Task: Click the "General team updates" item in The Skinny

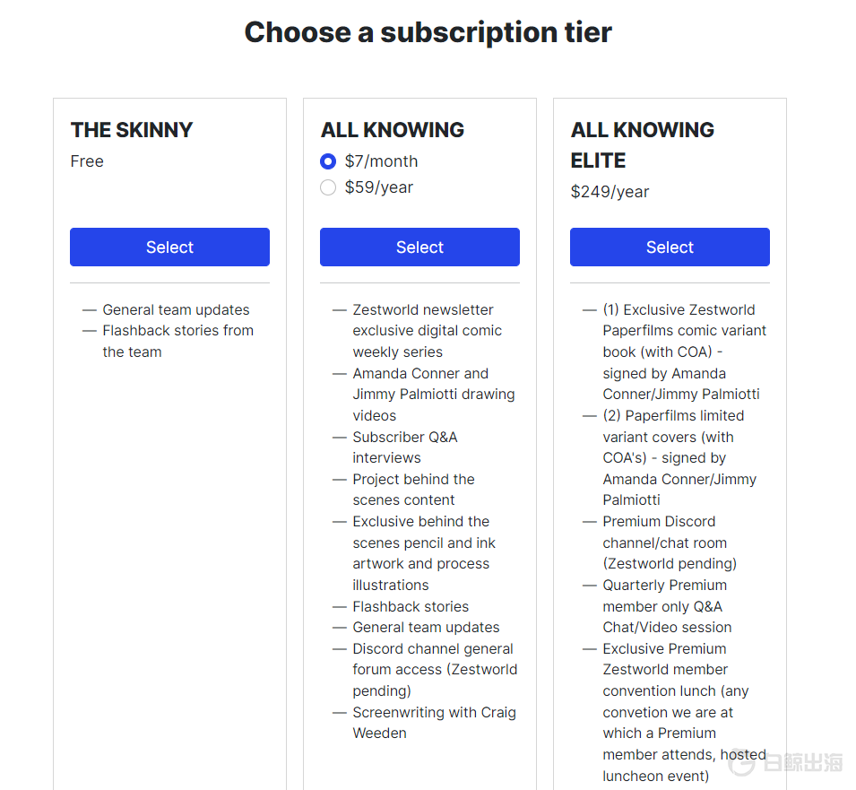Action: 176,310
